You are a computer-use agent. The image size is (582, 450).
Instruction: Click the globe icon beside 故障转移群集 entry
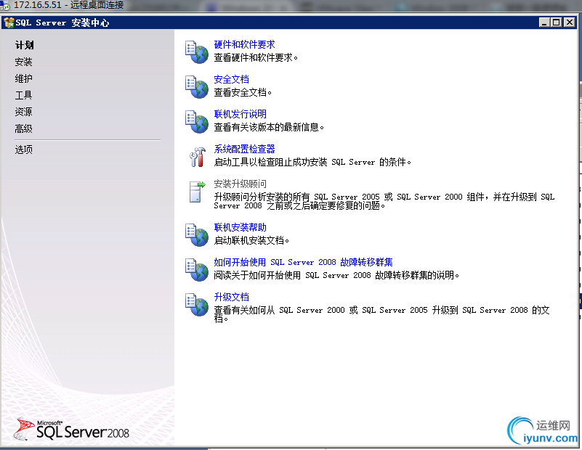tap(197, 270)
